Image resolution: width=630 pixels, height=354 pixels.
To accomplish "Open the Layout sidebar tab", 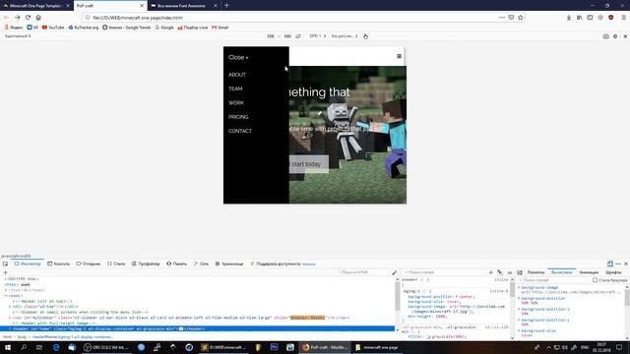I will (x=535, y=272).
